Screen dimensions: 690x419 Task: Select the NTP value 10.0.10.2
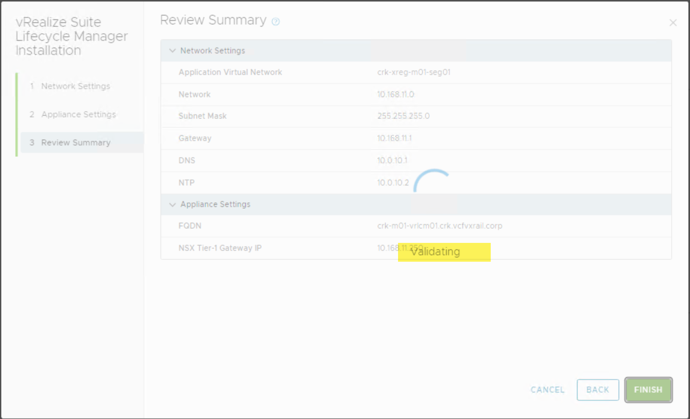point(393,183)
